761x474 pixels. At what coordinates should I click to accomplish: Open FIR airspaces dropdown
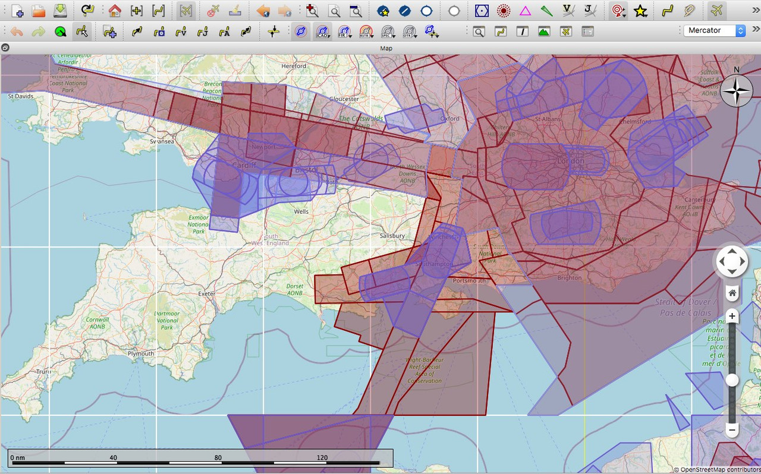(345, 31)
